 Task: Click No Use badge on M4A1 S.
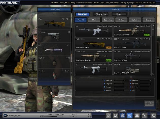tap(147, 35)
